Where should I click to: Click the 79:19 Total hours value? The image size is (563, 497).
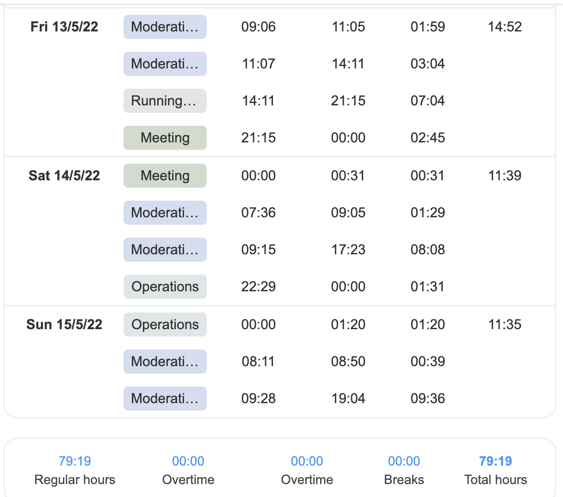495,461
